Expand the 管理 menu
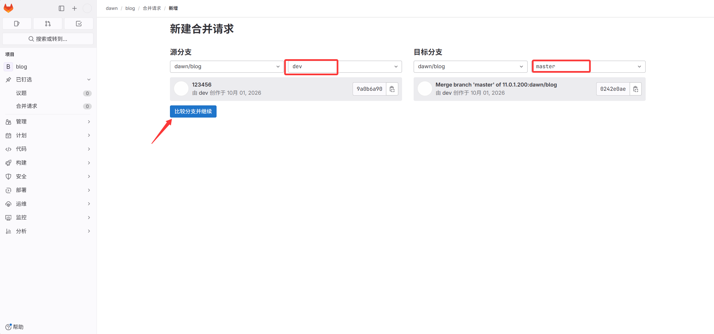The image size is (714, 334). 48,122
